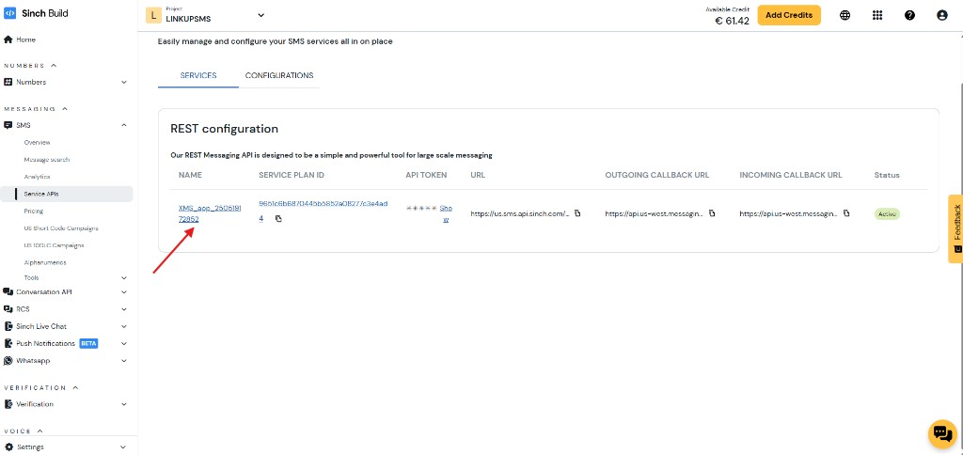Collapse the SMS submenu chevron
This screenshot has height=455, width=963.
[x=123, y=125]
